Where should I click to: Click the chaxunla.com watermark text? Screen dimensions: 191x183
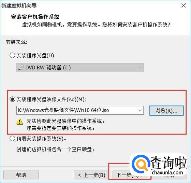[167, 172]
